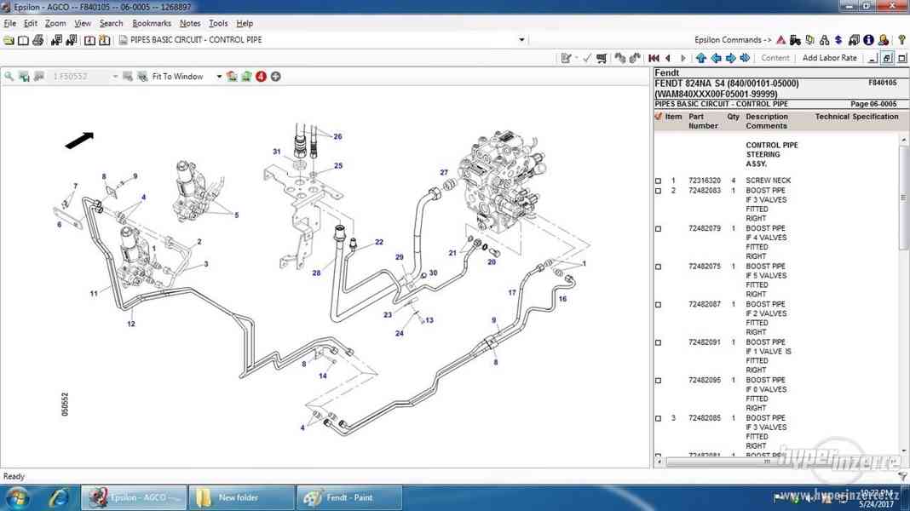Click the shopping cart icon
Screen dimensions: 910x511
(602, 58)
